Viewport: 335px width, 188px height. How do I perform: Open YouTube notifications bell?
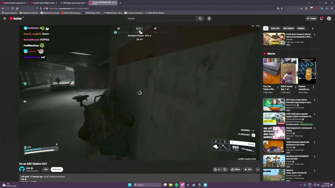(x=322, y=18)
